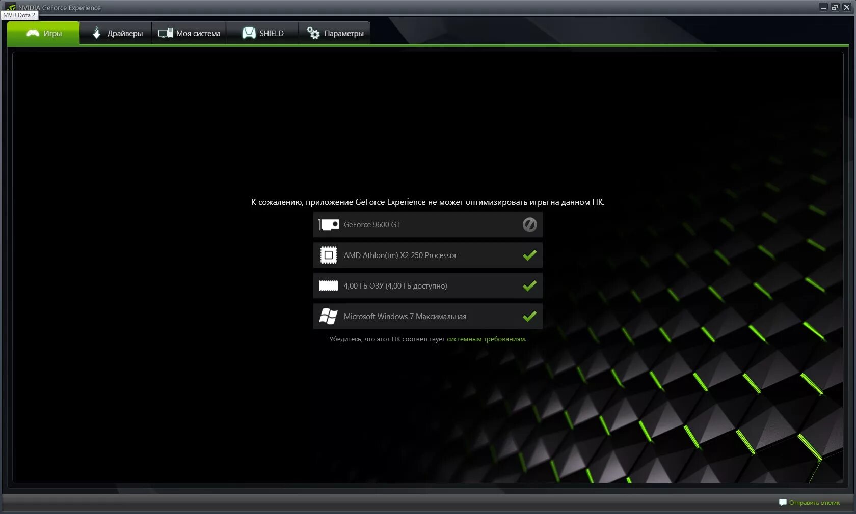Screen dimensions: 856x514
Task: Select the SHIELD tab
Action: (262, 33)
